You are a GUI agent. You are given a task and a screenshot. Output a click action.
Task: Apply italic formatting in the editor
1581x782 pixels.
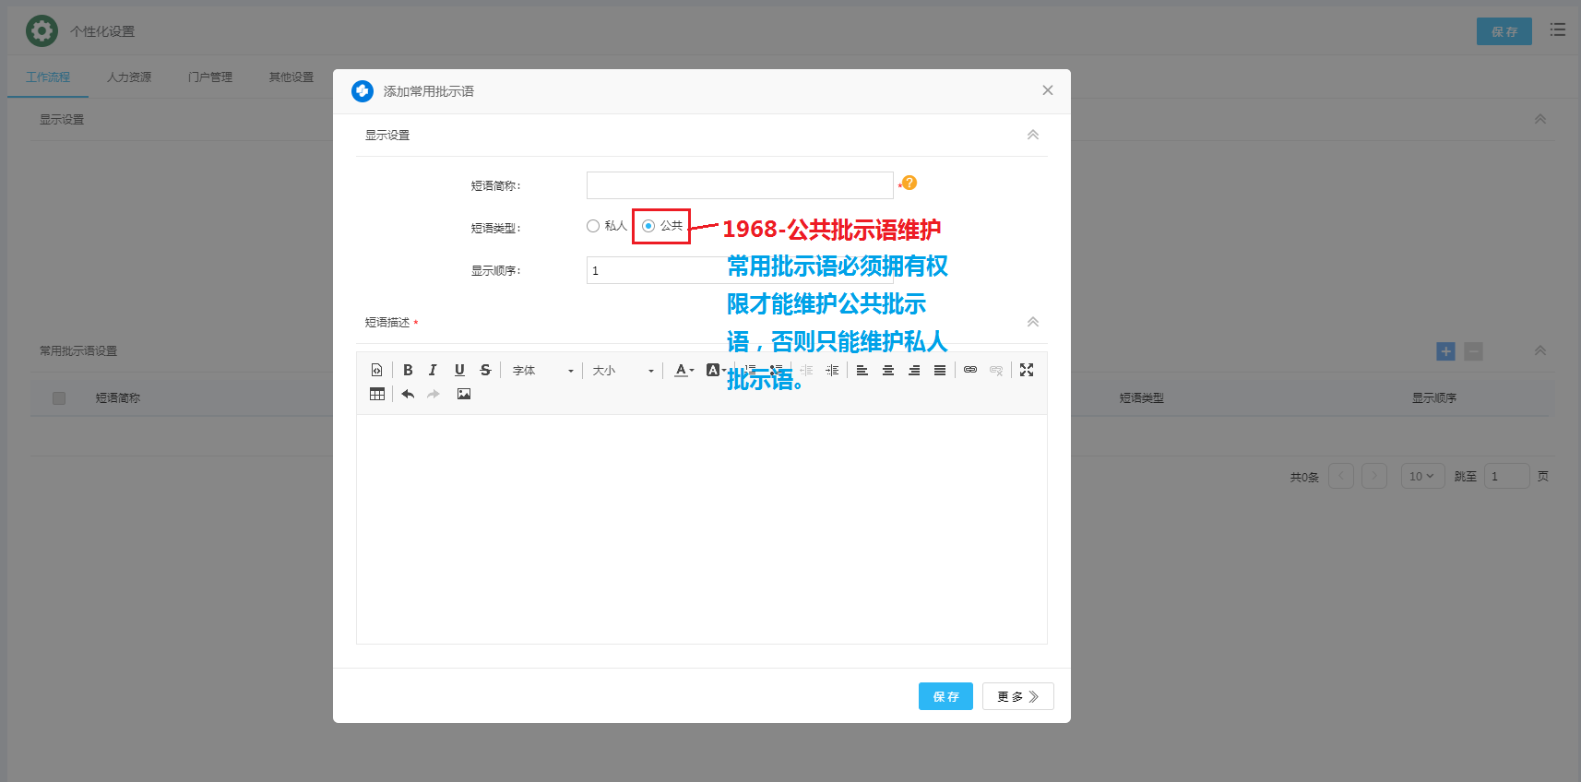pyautogui.click(x=433, y=370)
